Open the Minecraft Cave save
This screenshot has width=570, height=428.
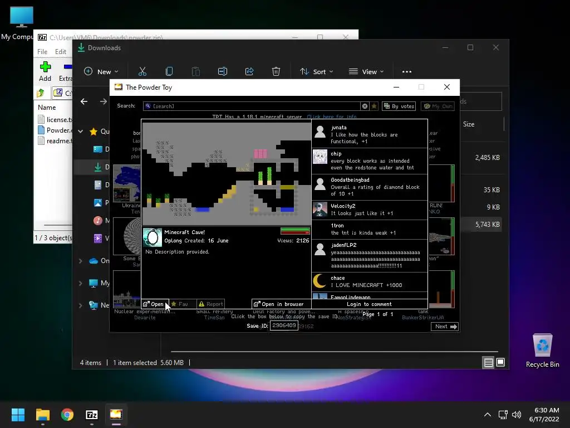[155, 304]
